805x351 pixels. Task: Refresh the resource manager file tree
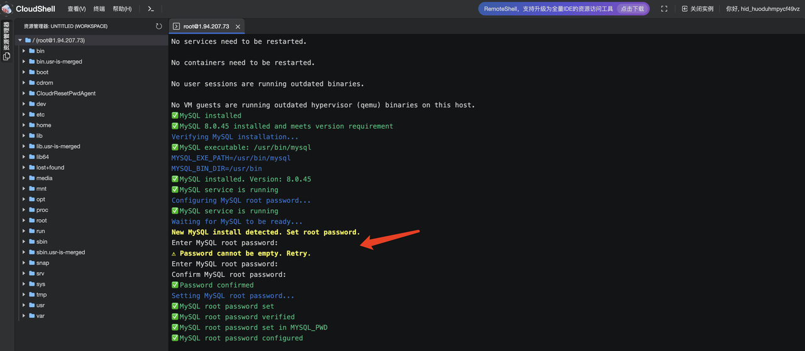[159, 26]
